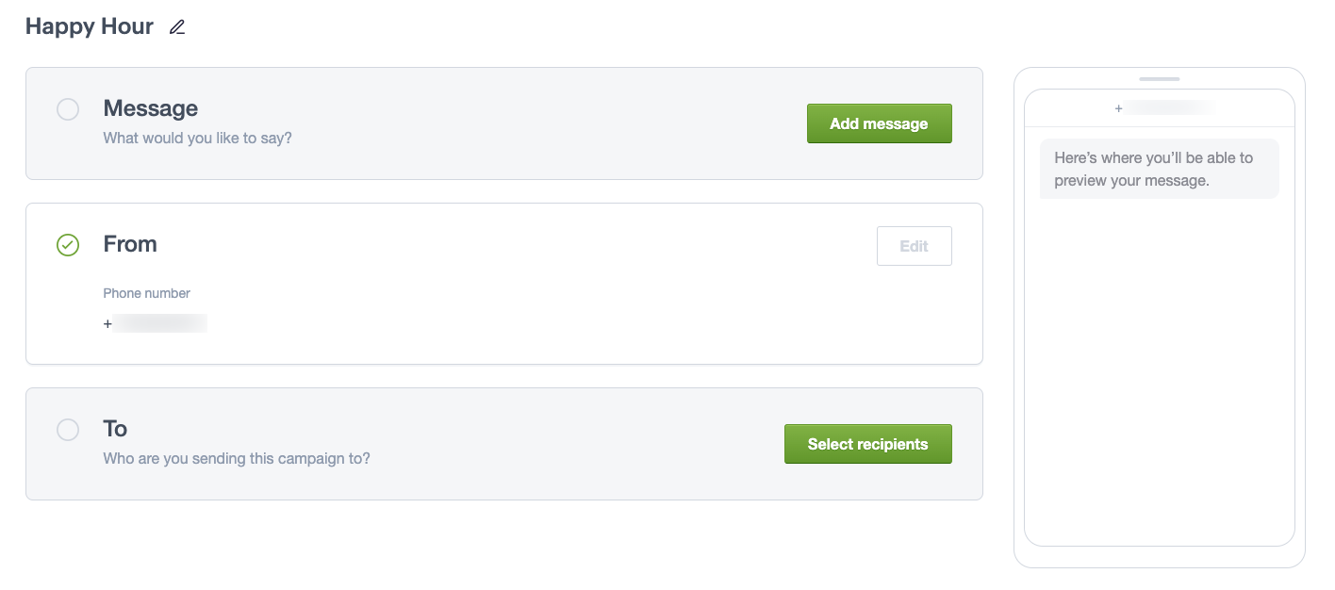This screenshot has height=590, width=1335.
Task: Click the status circle next to To
Action: pyautogui.click(x=67, y=430)
